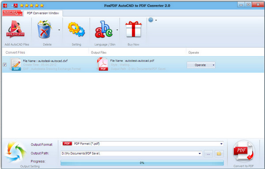Screen dimensions: 265x169
Task: Open the Operate dropdown arrow
Action: [x=213, y=65]
